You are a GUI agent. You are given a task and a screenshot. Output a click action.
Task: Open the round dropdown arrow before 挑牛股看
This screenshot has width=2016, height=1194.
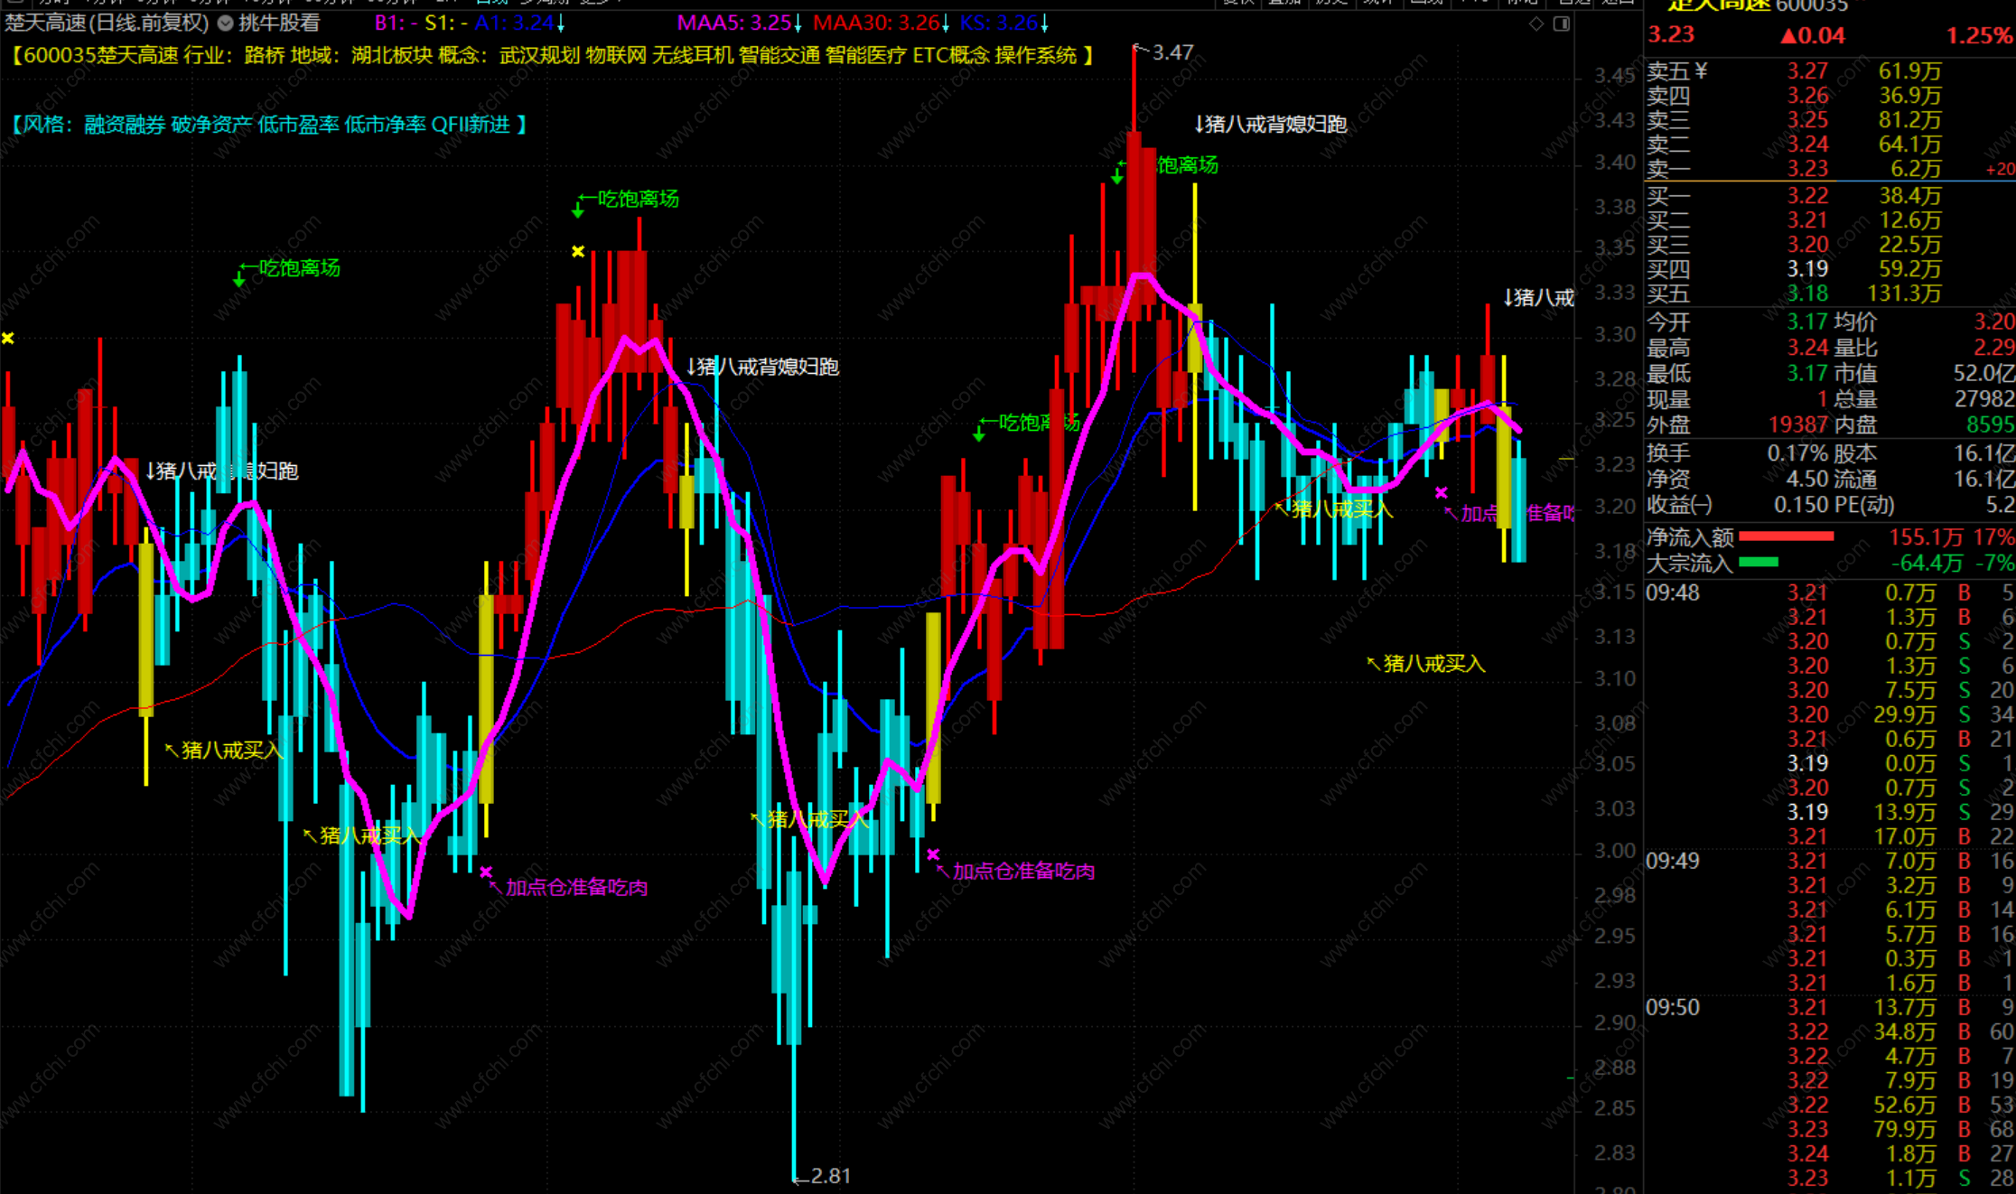coord(226,23)
